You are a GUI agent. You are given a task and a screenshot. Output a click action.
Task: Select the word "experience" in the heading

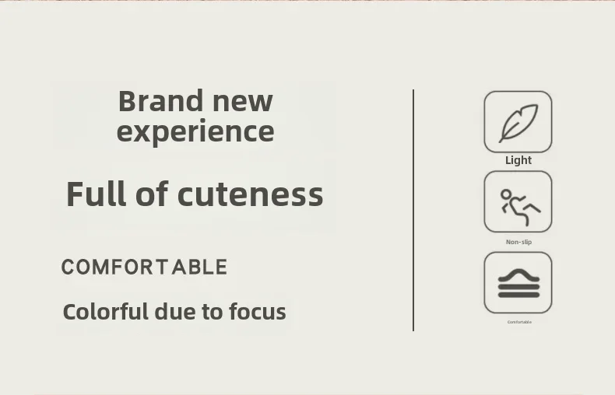(195, 131)
